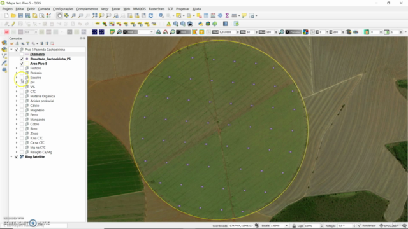Screen dimensions: 408x229
Task: Uncheck the Resultado_Cachoeirinha_P5 layer
Action: pyautogui.click(x=22, y=59)
